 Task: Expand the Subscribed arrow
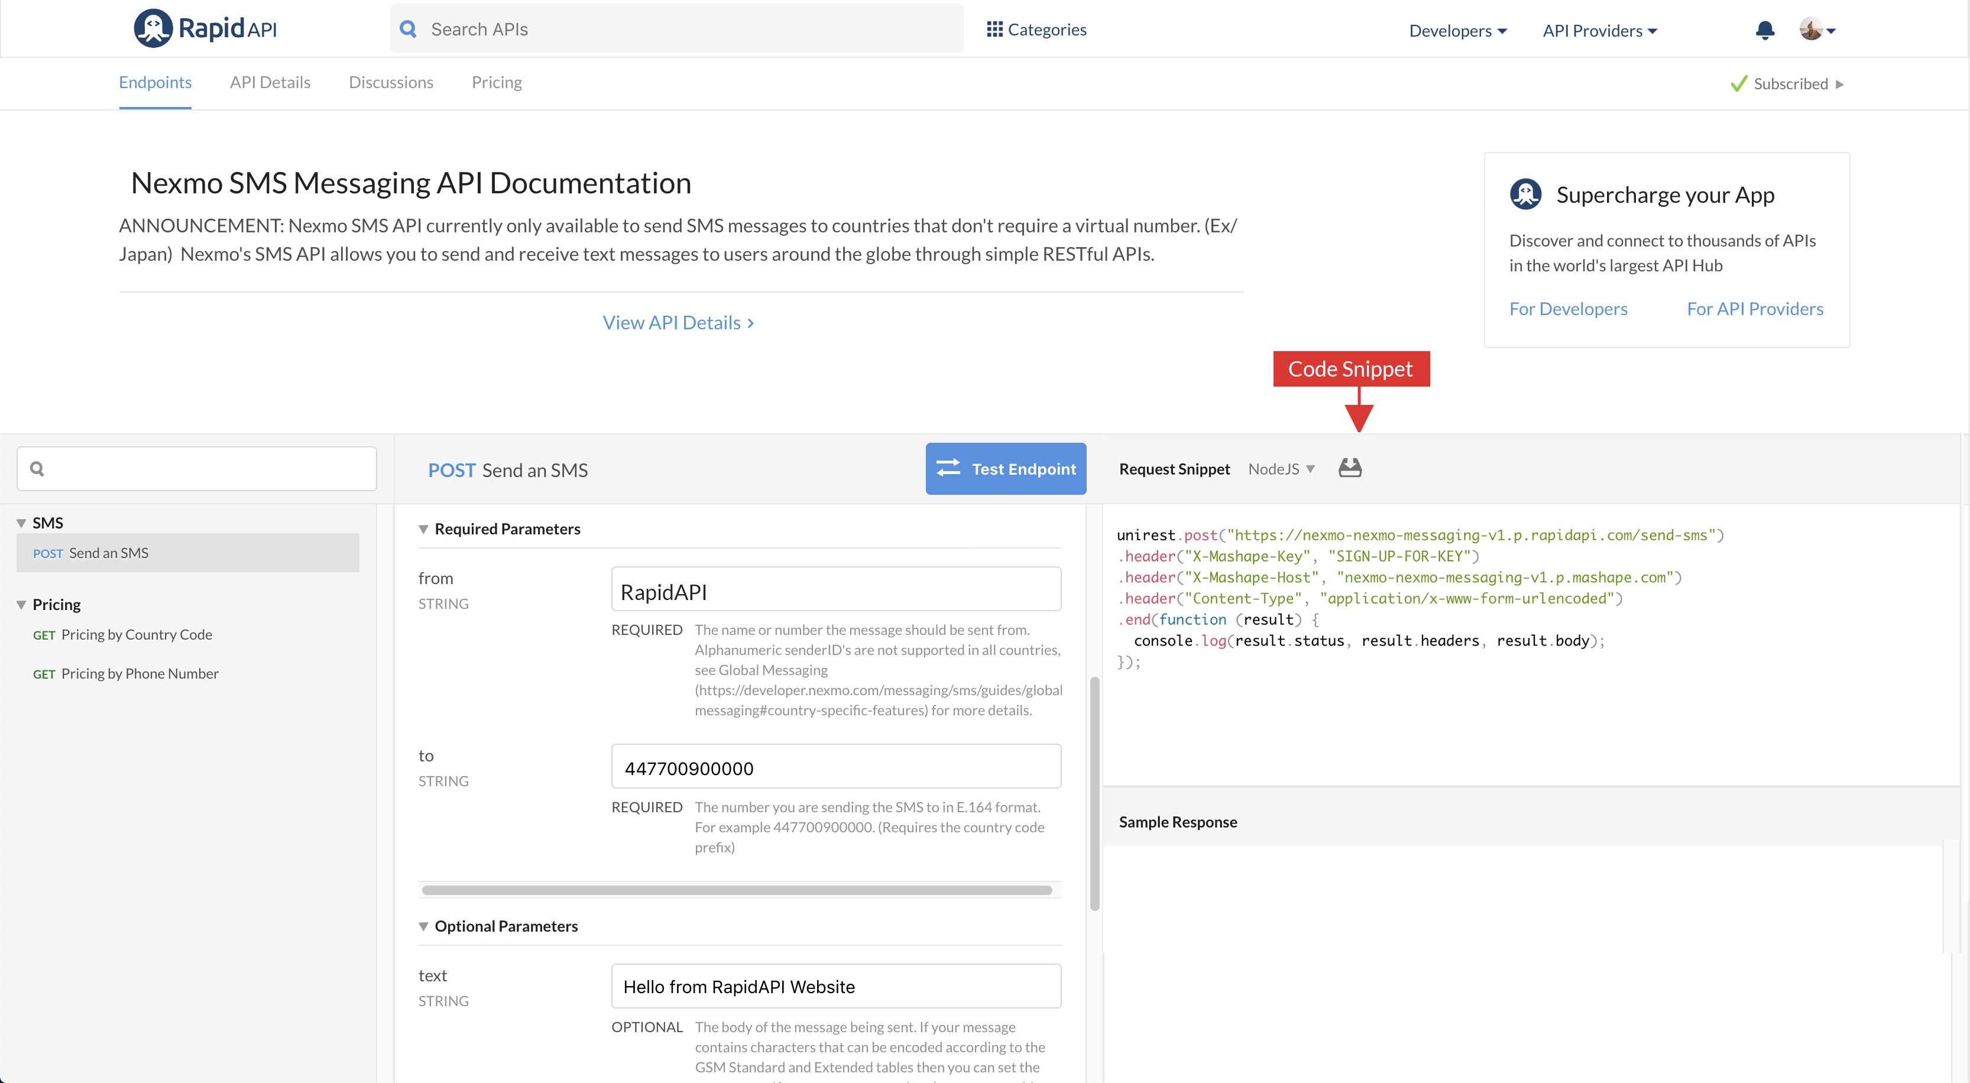click(1839, 84)
